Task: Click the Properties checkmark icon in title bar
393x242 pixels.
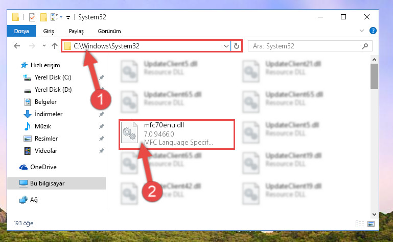Action: coord(32,17)
